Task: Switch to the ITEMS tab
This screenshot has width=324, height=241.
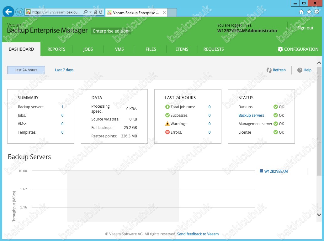Action: point(182,49)
